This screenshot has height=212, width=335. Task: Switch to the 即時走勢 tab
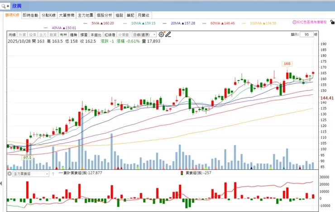click(30, 15)
